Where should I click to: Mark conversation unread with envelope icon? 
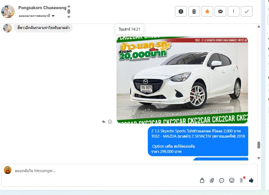pyautogui.click(x=220, y=11)
